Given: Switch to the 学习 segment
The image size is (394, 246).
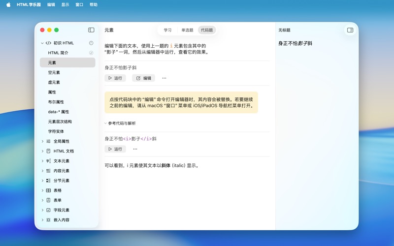Looking at the screenshot, I should click(x=167, y=30).
